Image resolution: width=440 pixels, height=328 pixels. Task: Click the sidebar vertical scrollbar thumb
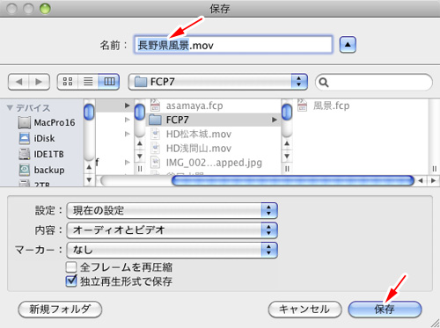tap(89, 112)
